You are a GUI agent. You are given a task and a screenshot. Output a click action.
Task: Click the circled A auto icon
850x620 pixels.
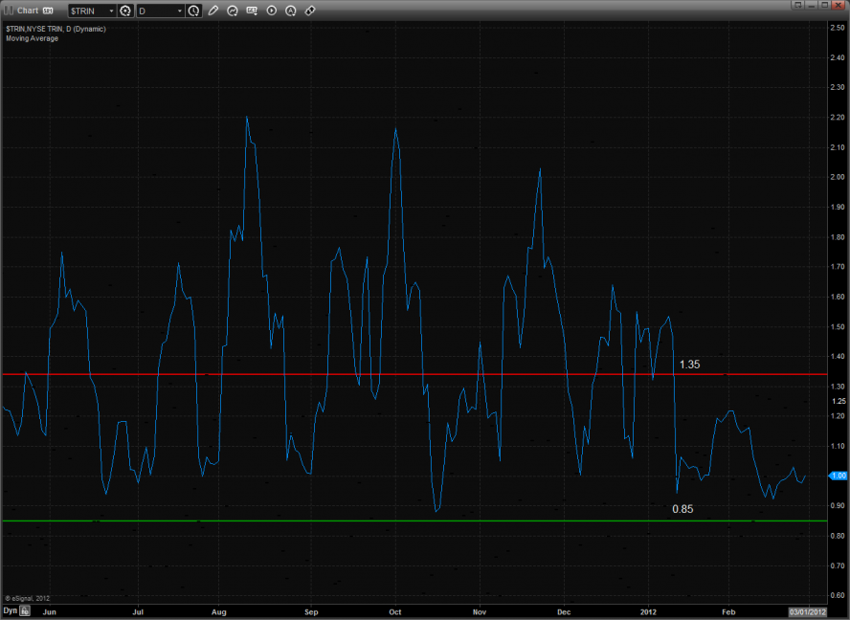click(x=292, y=11)
